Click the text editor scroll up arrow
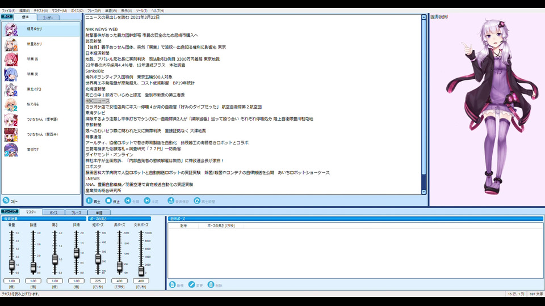545x306 pixels. (424, 17)
